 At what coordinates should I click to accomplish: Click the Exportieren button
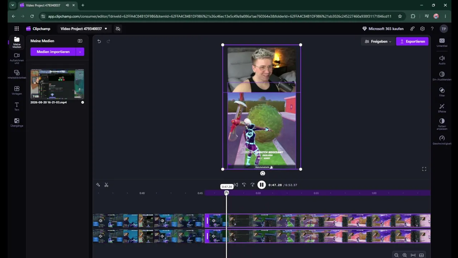(412, 42)
